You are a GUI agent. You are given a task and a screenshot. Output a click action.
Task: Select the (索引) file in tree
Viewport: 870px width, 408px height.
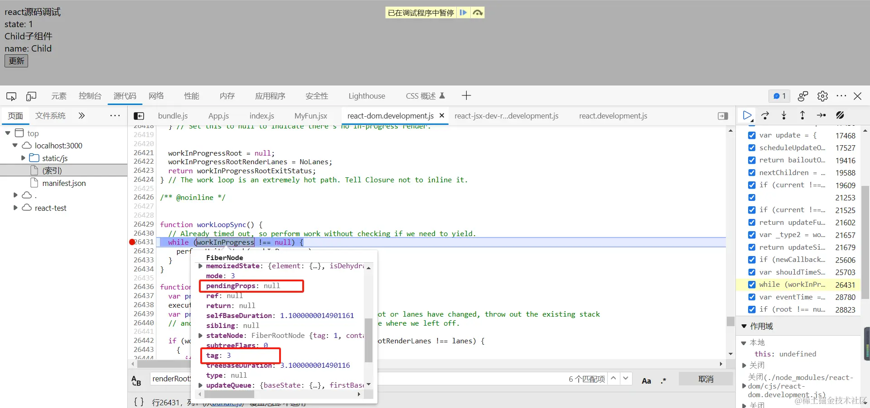pyautogui.click(x=52, y=171)
